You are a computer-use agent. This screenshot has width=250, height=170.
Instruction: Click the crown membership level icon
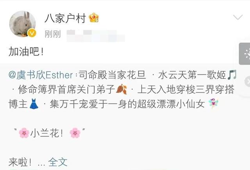tap(94, 18)
